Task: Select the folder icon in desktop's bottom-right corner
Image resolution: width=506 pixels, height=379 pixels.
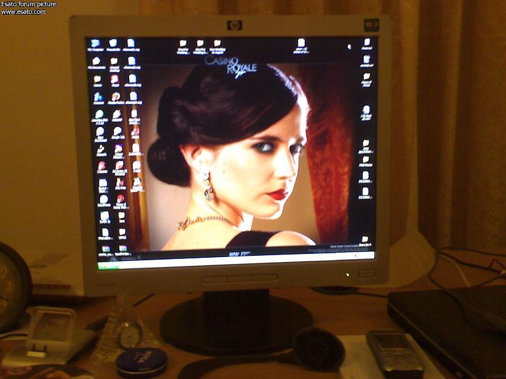Action: pyautogui.click(x=365, y=241)
